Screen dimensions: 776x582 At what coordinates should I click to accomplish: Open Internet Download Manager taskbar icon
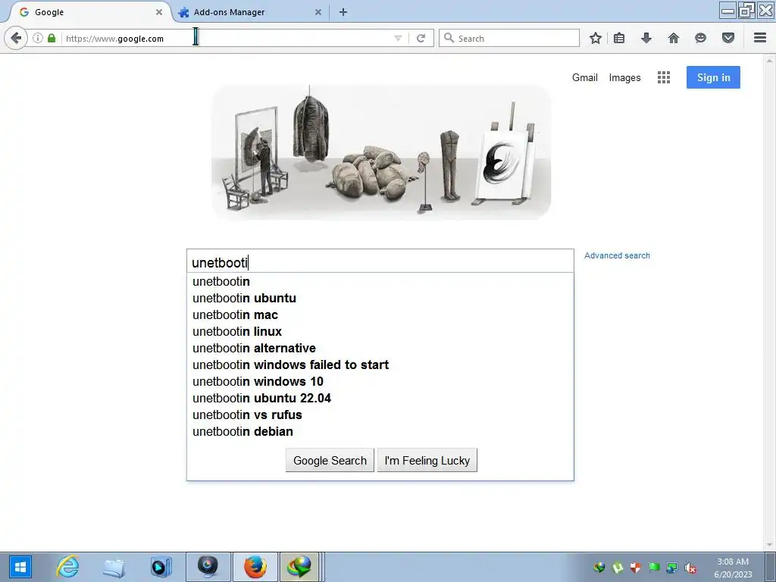pos(300,567)
